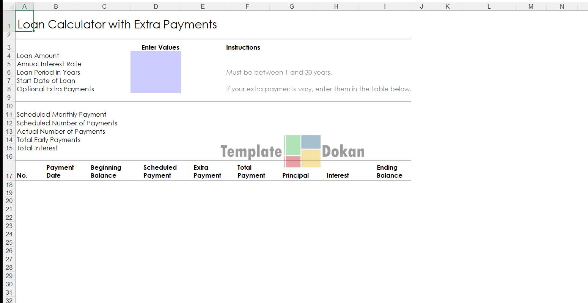Select the Optional Extra Payments input cell
Viewport: 588px width, 303px height.
click(x=156, y=89)
